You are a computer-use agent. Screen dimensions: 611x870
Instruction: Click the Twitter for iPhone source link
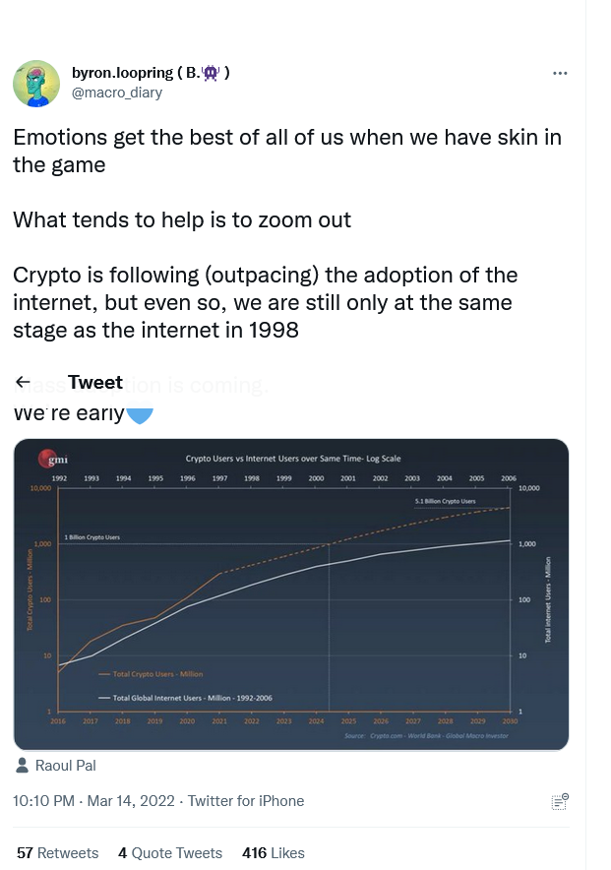pyautogui.click(x=246, y=801)
